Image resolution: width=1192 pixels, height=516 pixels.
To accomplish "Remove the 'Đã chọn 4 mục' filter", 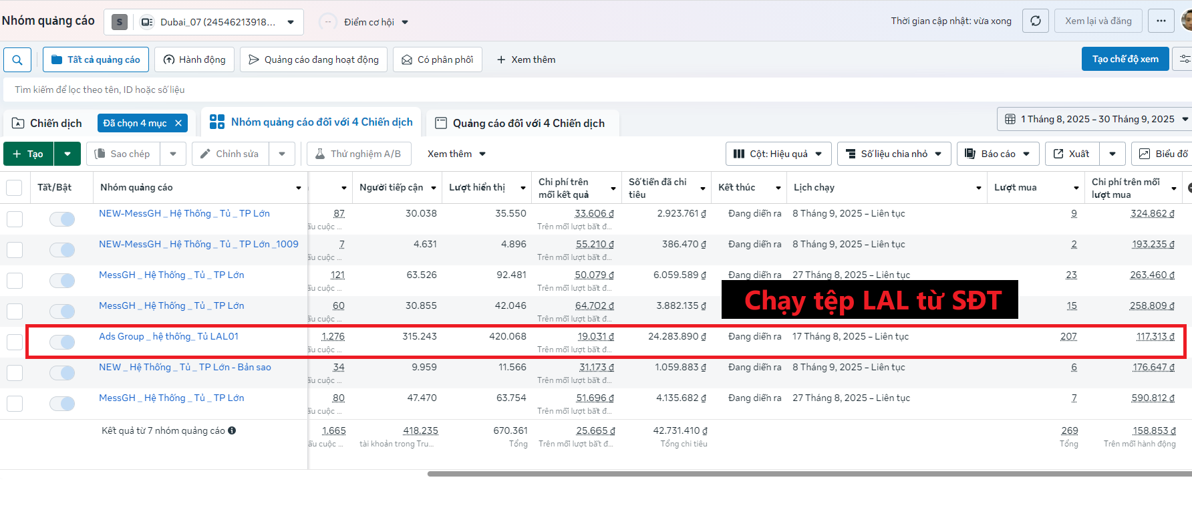I will 178,123.
